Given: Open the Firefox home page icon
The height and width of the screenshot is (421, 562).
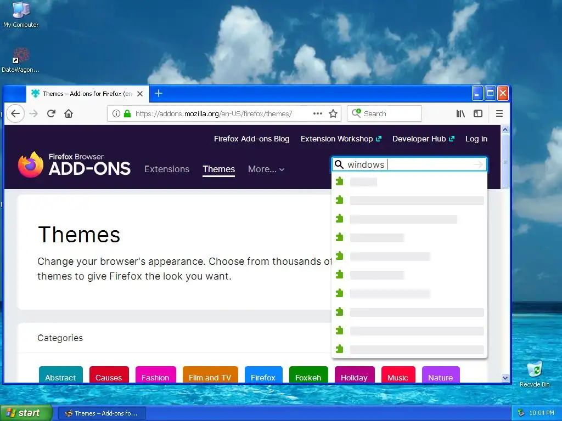Looking at the screenshot, I should point(69,113).
